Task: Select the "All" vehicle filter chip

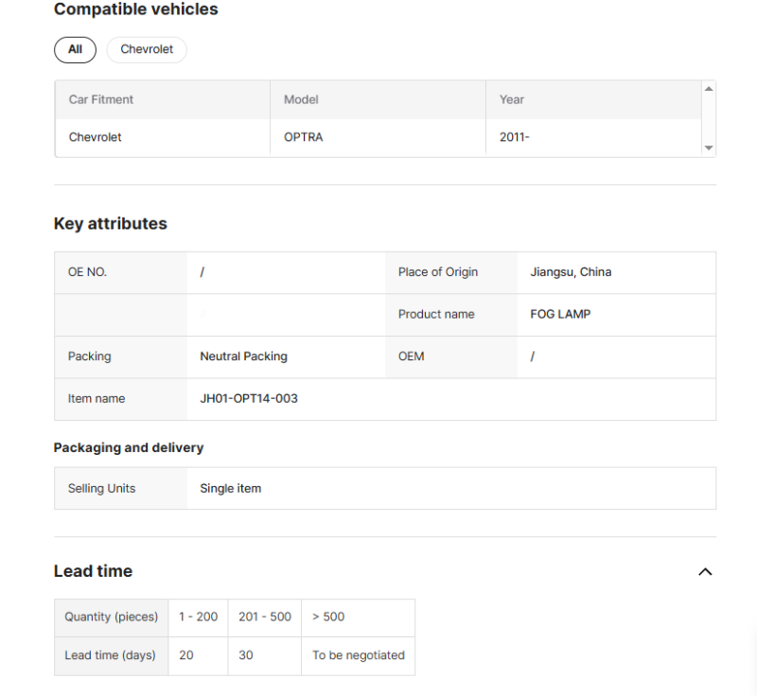Action: pos(75,49)
